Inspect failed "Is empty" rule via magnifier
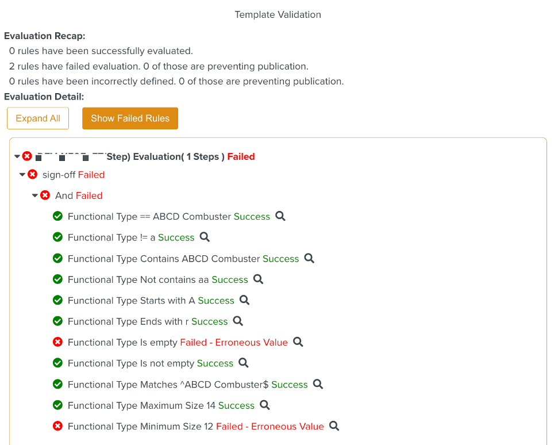 point(298,342)
